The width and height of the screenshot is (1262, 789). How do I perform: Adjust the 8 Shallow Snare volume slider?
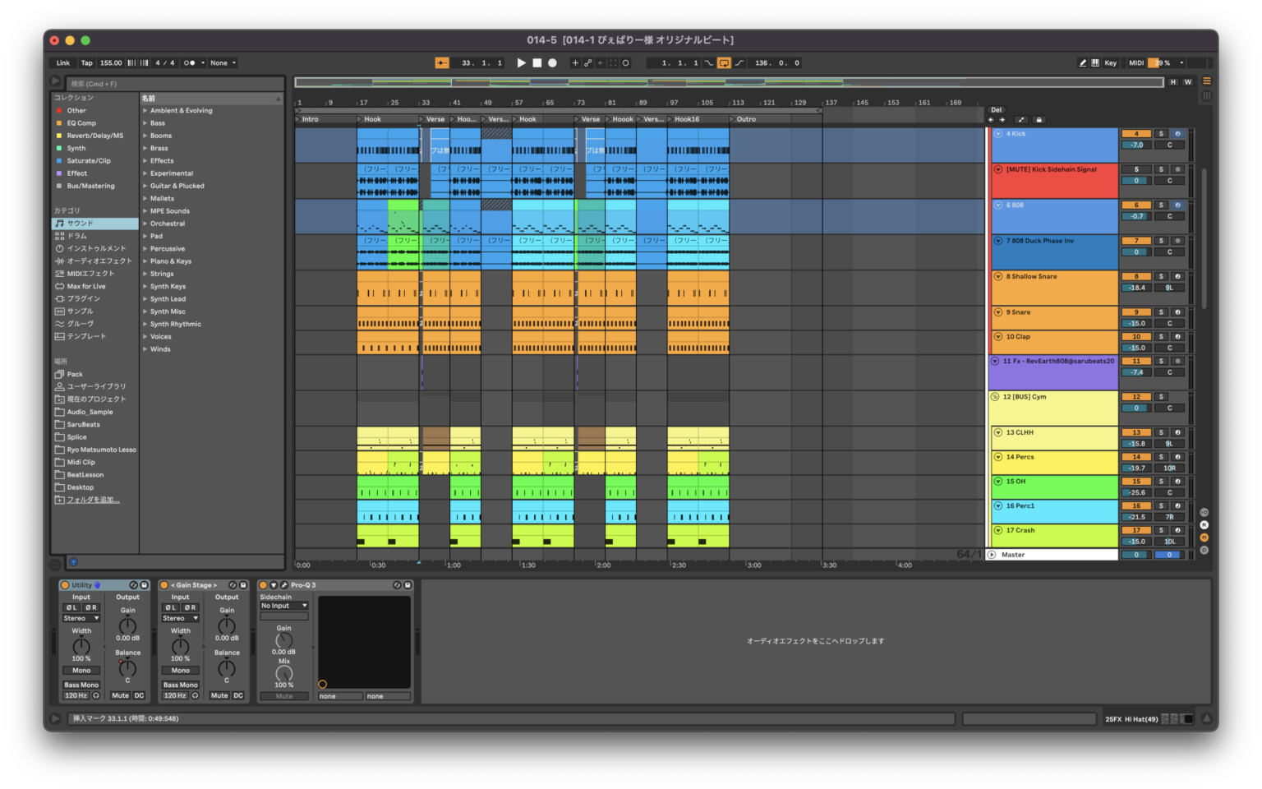(x=1136, y=288)
